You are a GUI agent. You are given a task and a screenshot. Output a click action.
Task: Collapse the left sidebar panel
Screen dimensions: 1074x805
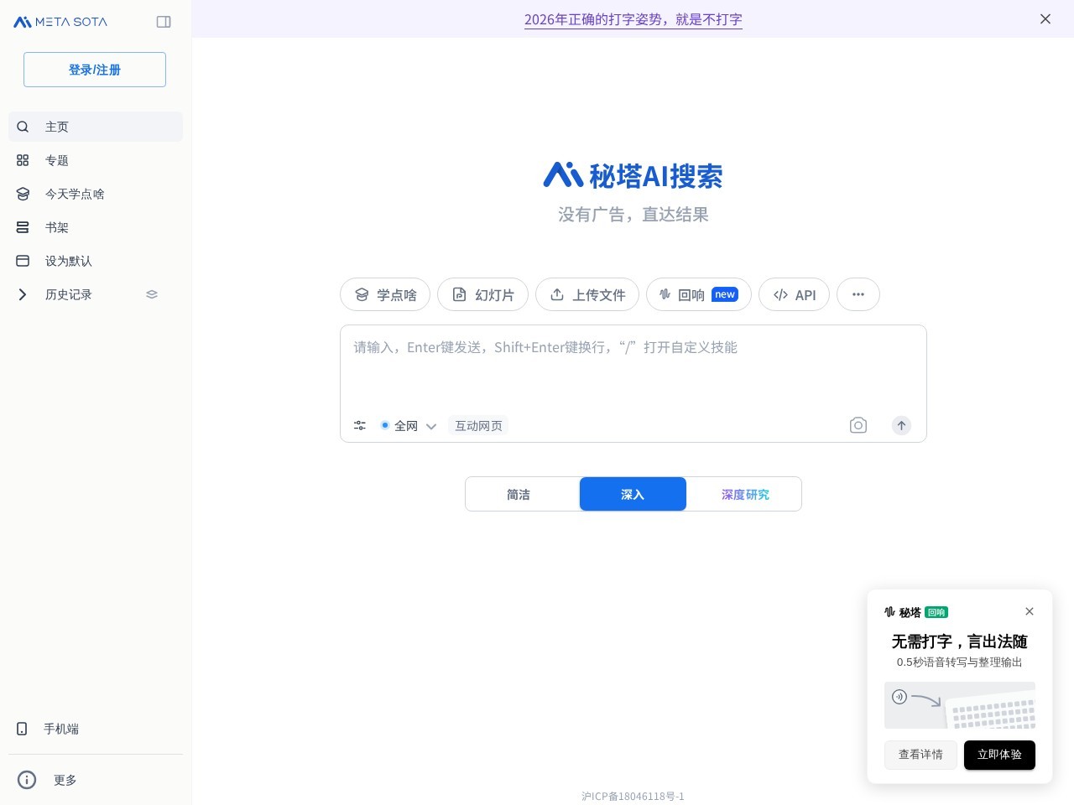(164, 22)
